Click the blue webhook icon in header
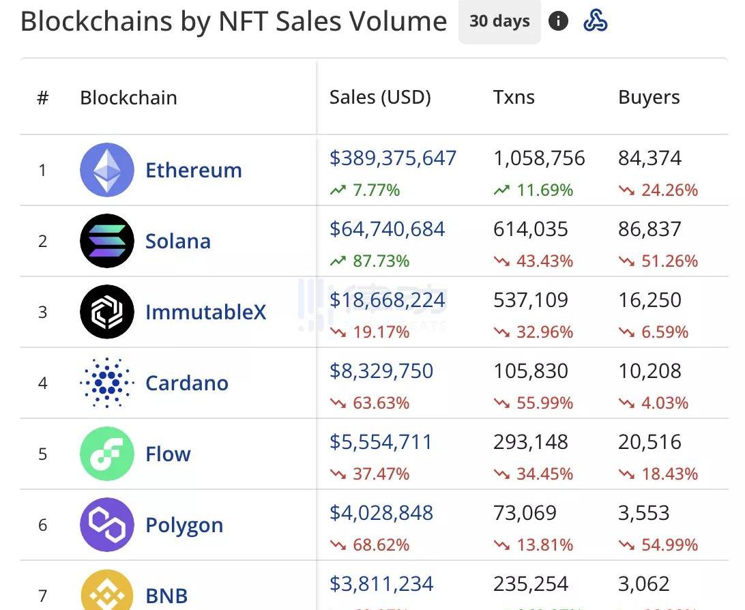Image resolution: width=745 pixels, height=610 pixels. coord(596,21)
